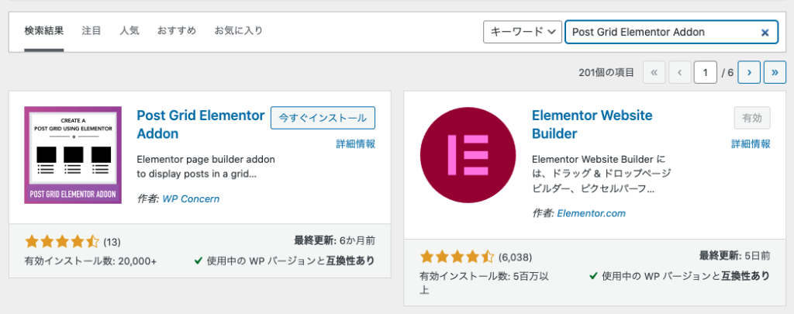794x314 pixels.
Task: Click the Elementor Website Builder logo icon
Action: 468,155
